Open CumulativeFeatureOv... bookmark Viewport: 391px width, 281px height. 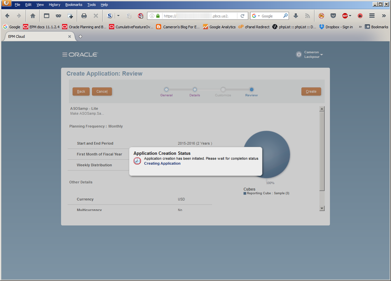pos(131,27)
